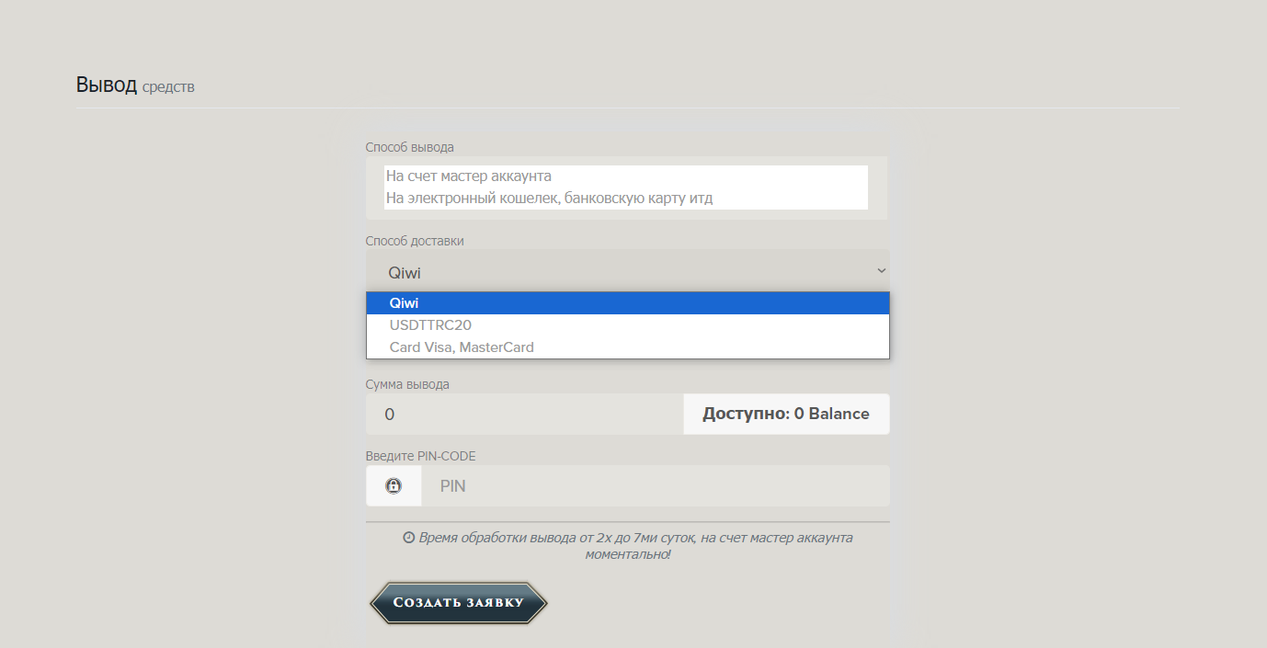1267x648 pixels.
Task: Click the 'Способ доставки' field label
Action: coord(415,241)
